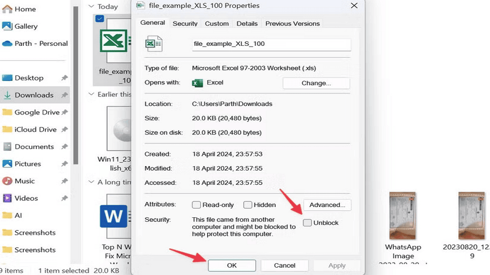Enable the Read-only attribute checkbox
Viewport: 490px width, 275px height.
[196, 205]
